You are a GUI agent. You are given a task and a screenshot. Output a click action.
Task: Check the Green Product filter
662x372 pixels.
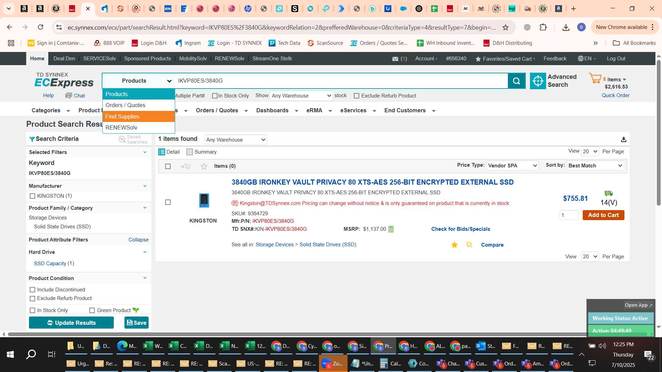coord(92,310)
